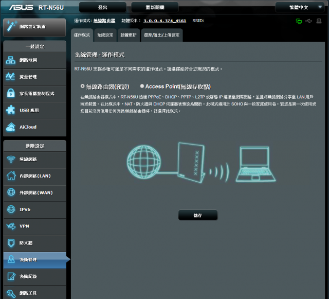Image resolution: width=329 pixels, height=299 pixels.
Task: Click the 登出 logout button
Action: [x=103, y=7]
